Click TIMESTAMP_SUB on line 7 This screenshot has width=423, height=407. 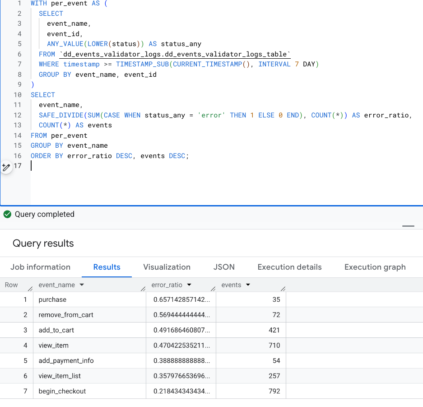pos(142,64)
